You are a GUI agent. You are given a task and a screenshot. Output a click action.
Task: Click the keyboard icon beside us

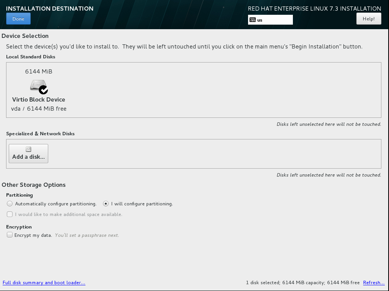[x=253, y=20]
